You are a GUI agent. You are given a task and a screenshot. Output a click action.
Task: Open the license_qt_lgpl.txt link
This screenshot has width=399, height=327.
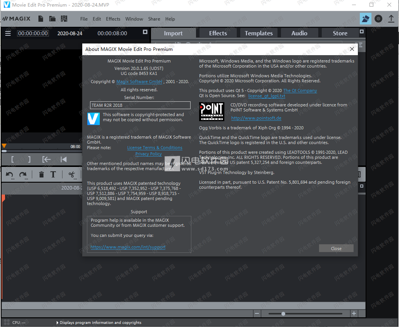pos(267,96)
